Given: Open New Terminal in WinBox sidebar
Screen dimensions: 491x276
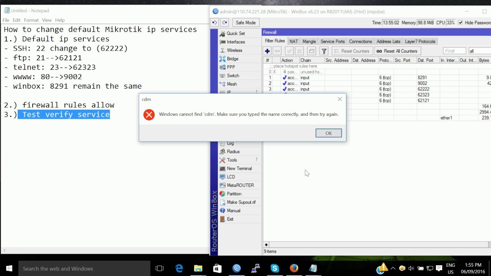Looking at the screenshot, I should [239, 168].
